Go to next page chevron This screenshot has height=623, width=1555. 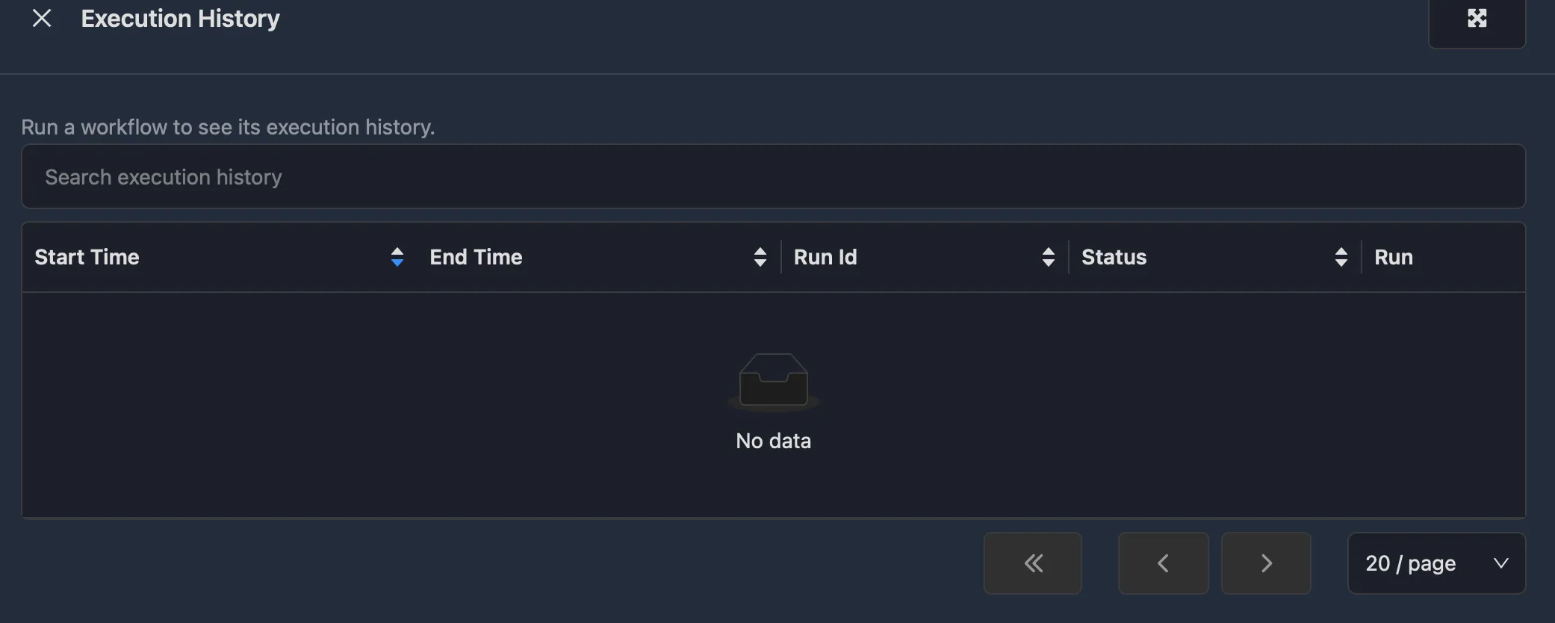(1266, 563)
